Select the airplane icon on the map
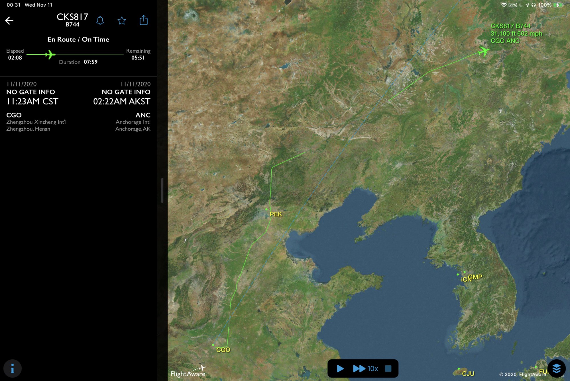 pyautogui.click(x=483, y=51)
